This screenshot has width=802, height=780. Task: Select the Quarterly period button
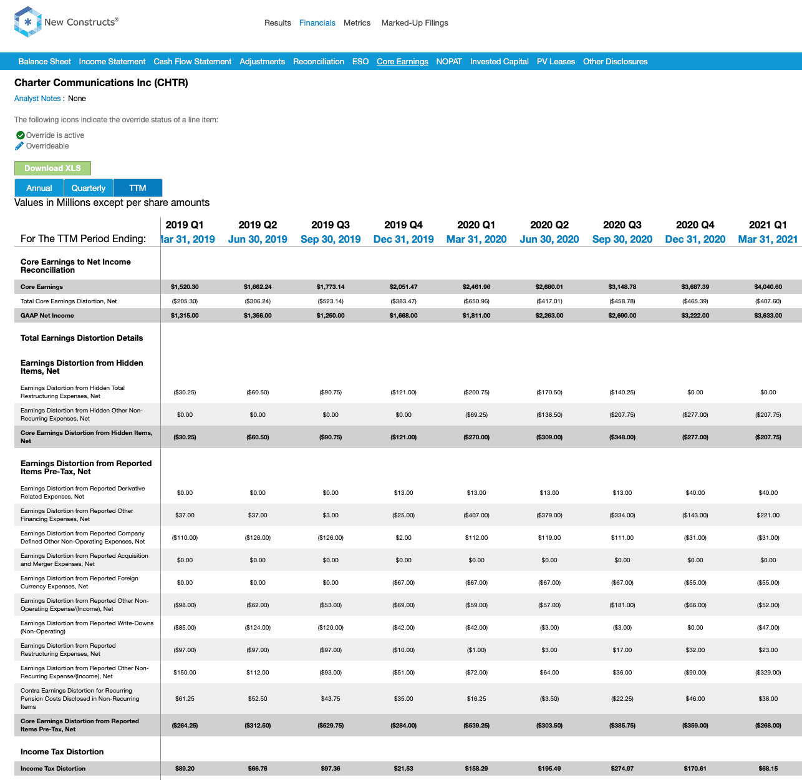[x=89, y=188]
